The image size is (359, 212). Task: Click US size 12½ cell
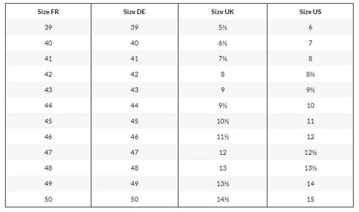coord(310,152)
